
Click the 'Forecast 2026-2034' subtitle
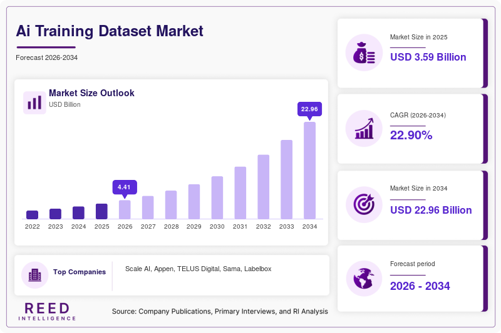pyautogui.click(x=46, y=57)
